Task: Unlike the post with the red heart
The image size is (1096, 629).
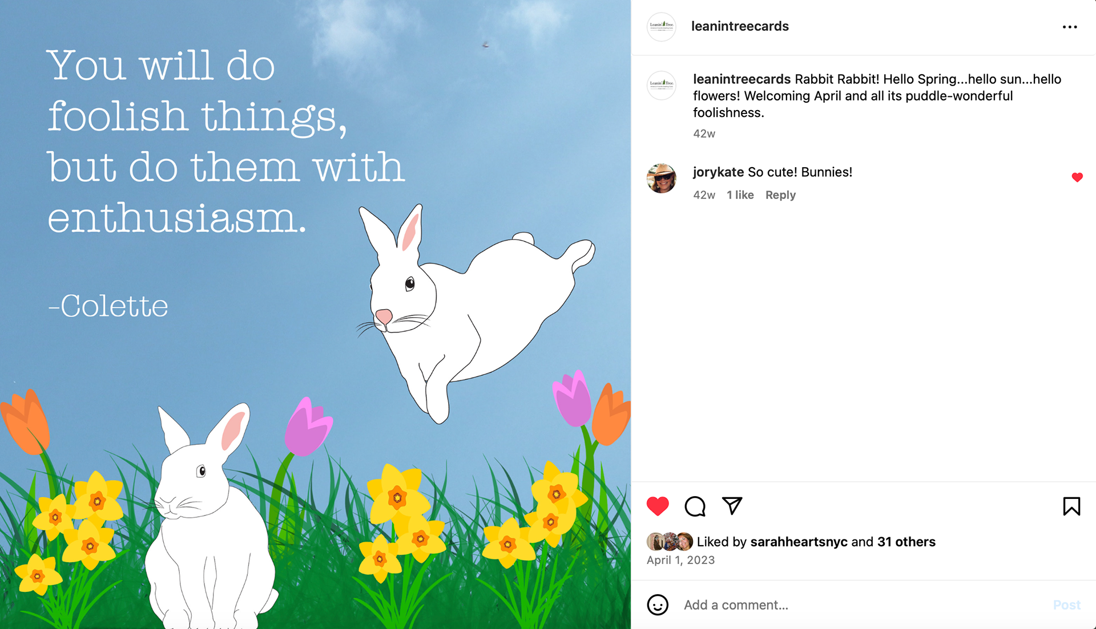Action: (658, 506)
